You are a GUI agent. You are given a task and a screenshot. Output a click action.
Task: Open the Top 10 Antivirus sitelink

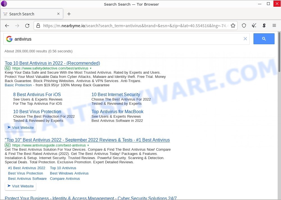[63, 168]
